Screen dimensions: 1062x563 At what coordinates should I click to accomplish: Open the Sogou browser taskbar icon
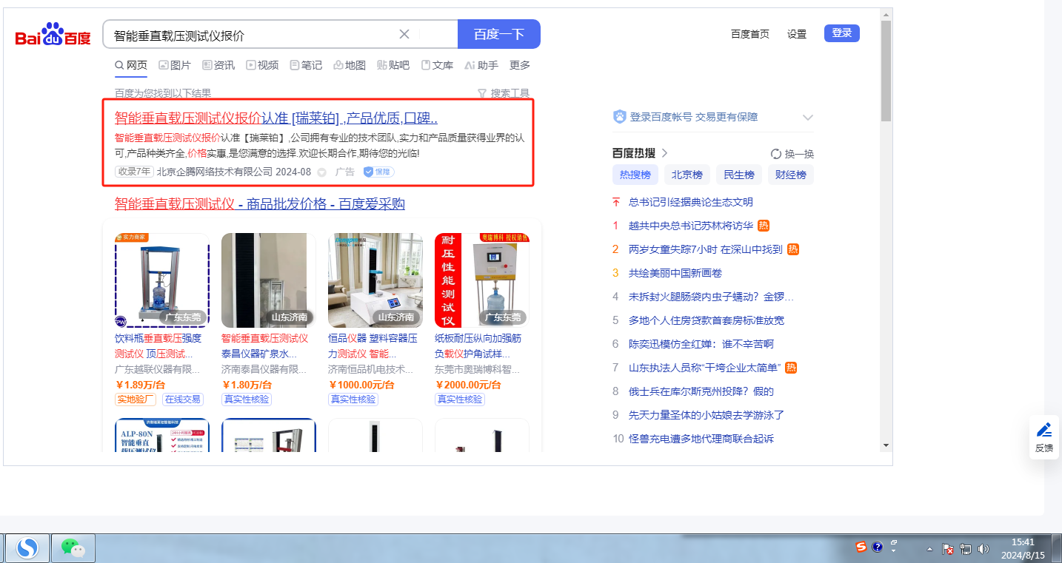(28, 548)
